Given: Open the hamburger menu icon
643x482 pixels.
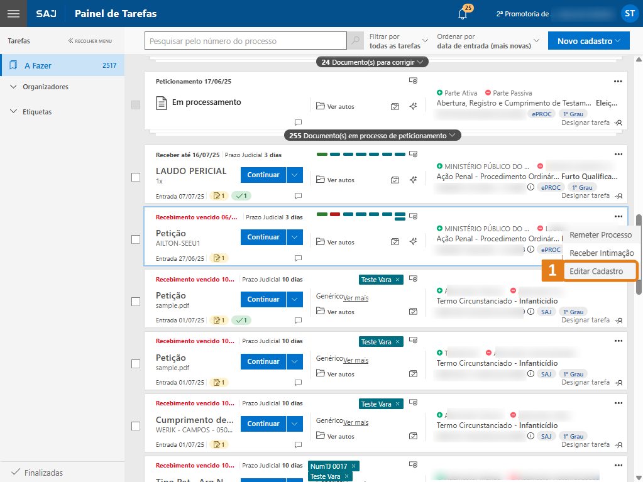Looking at the screenshot, I should click(x=13, y=13).
